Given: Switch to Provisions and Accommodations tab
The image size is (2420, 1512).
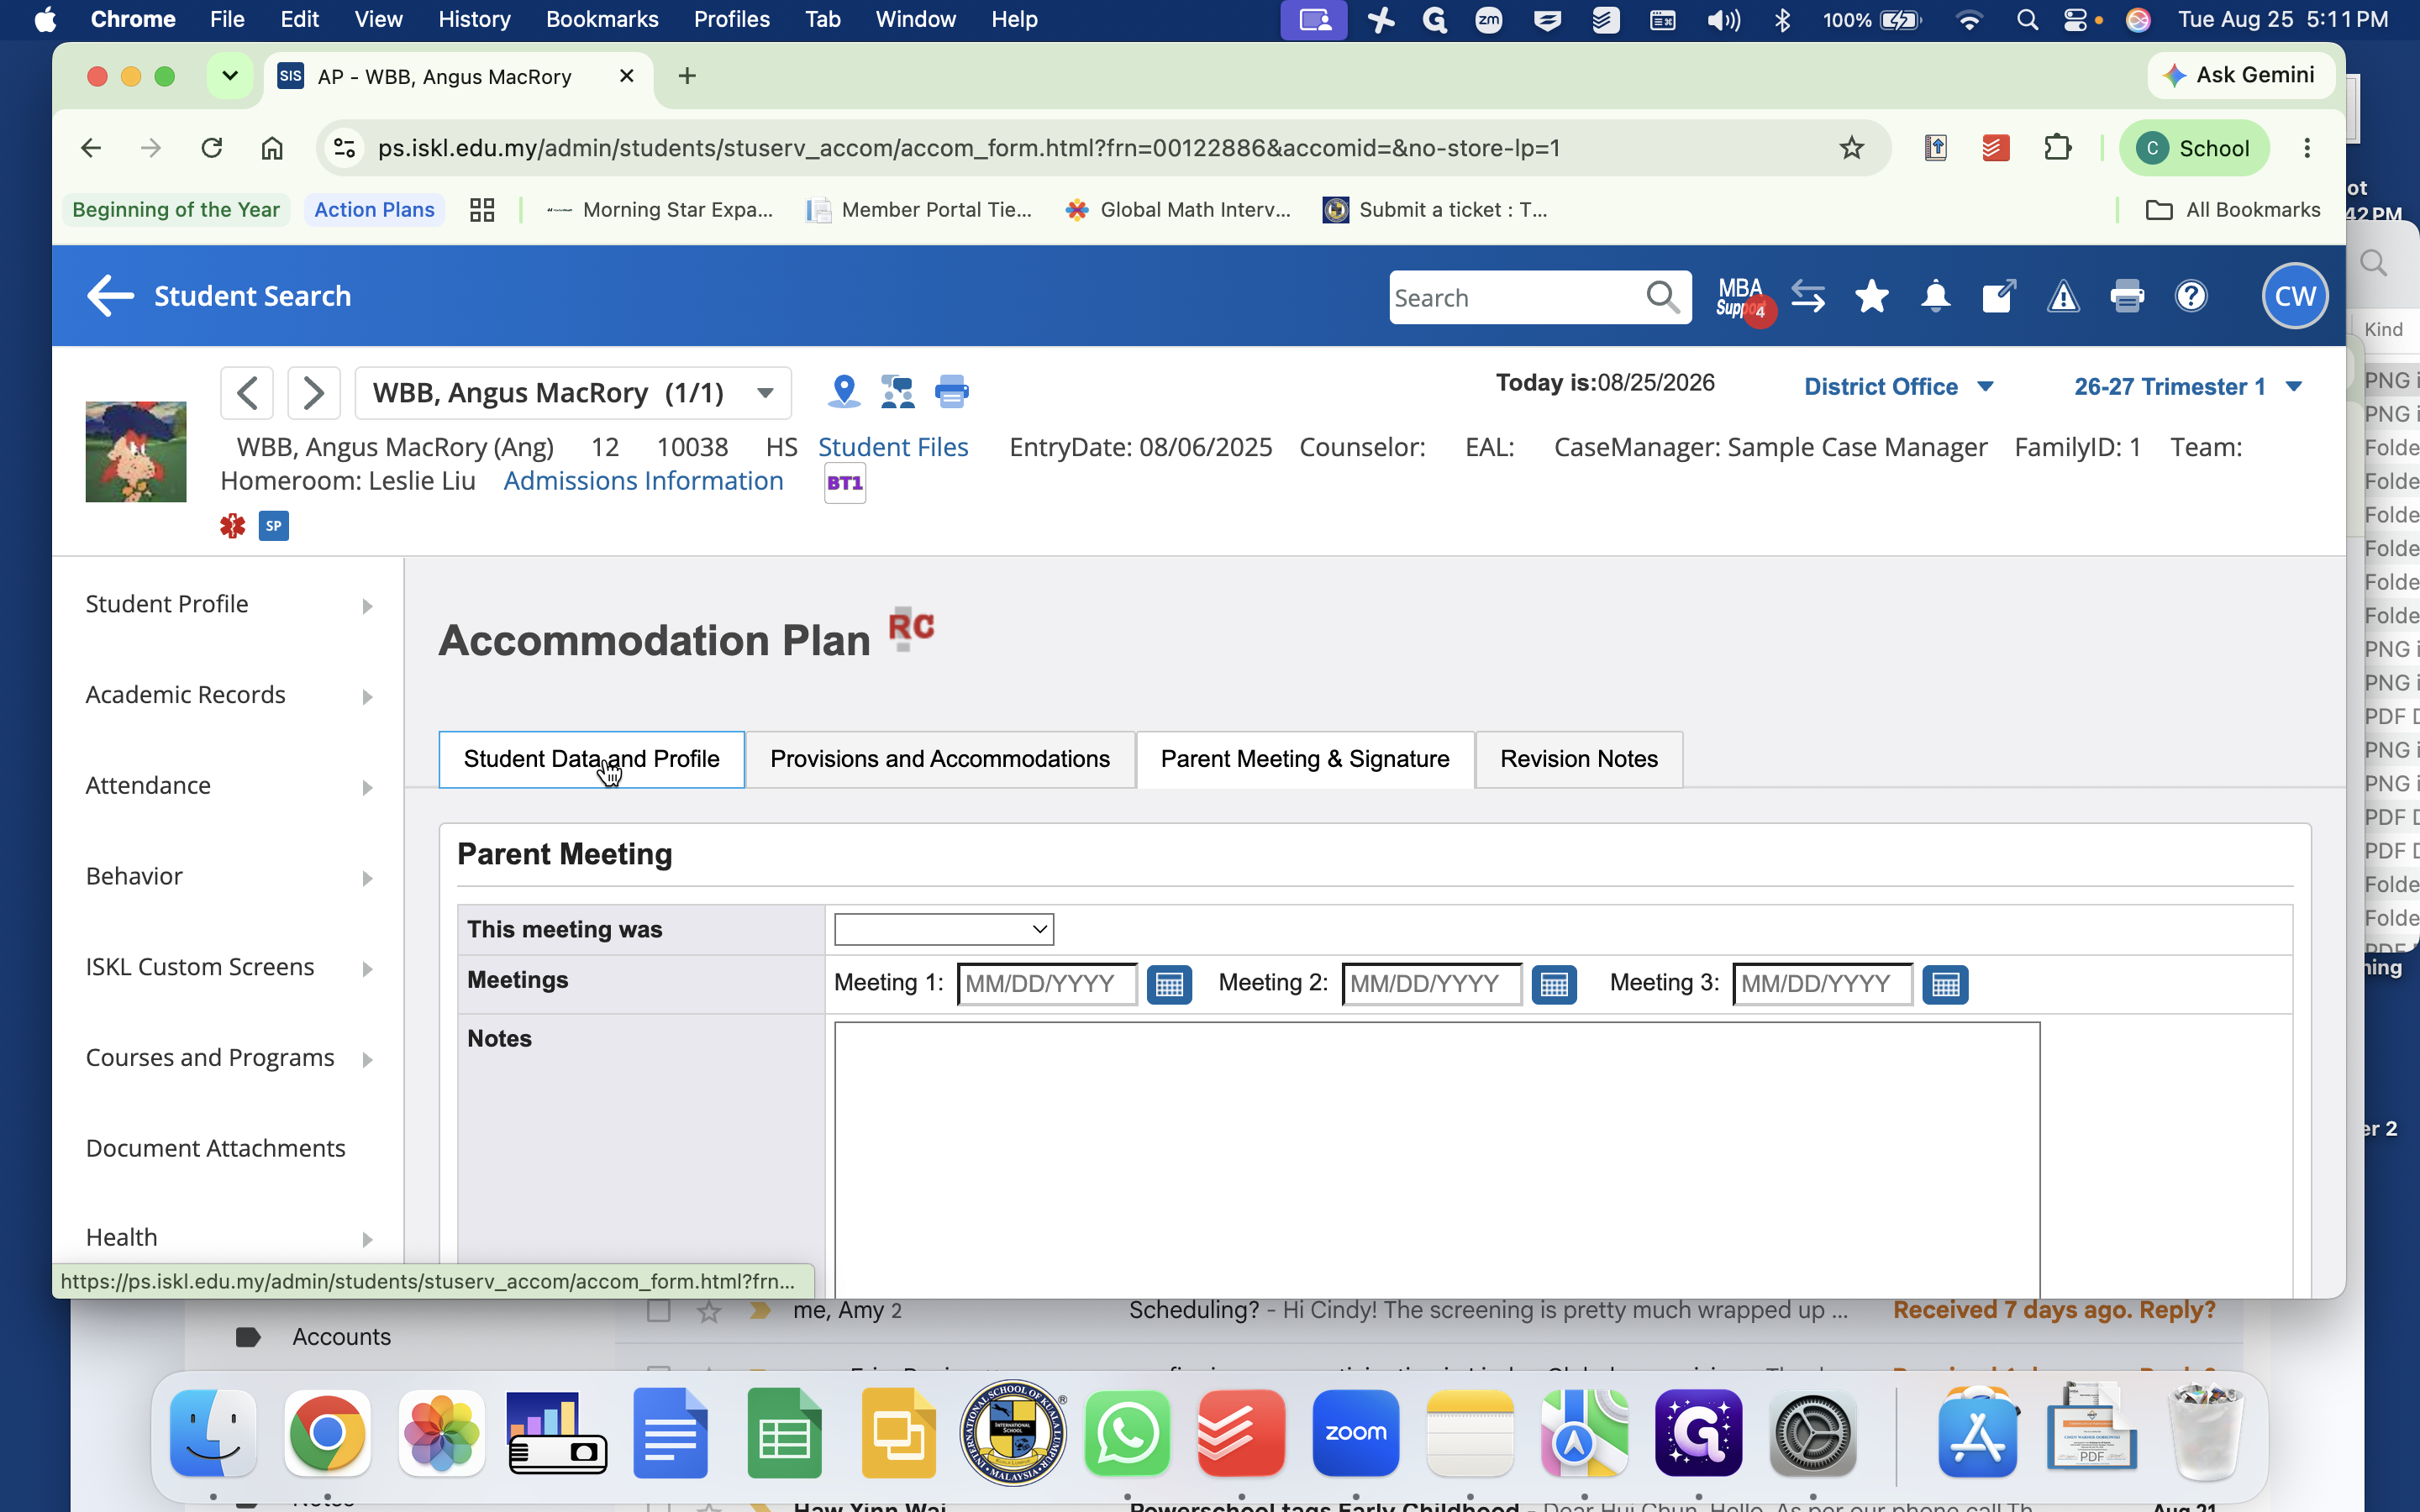Looking at the screenshot, I should pyautogui.click(x=940, y=759).
